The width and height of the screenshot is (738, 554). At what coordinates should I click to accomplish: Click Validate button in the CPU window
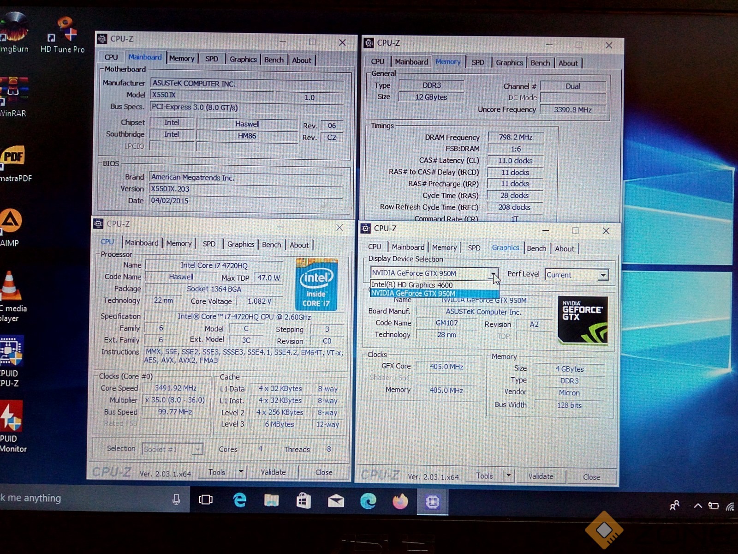(x=273, y=472)
